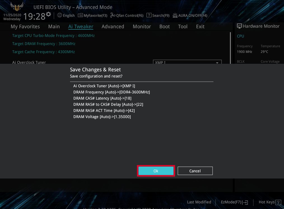The width and height of the screenshot is (284, 209).
Task: Click the Hardware Monitor display icon
Action: pyautogui.click(x=239, y=26)
